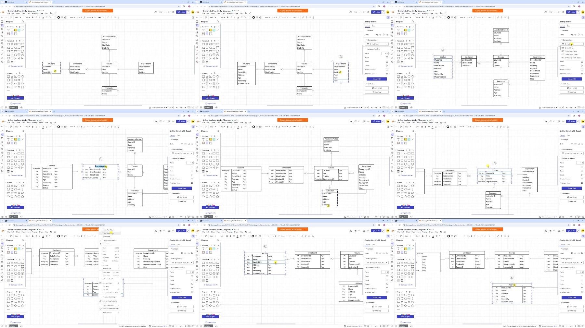Image resolution: width=585 pixels, height=328 pixels.
Task: Open new browser tab in top-left frame
Action: point(54,2)
